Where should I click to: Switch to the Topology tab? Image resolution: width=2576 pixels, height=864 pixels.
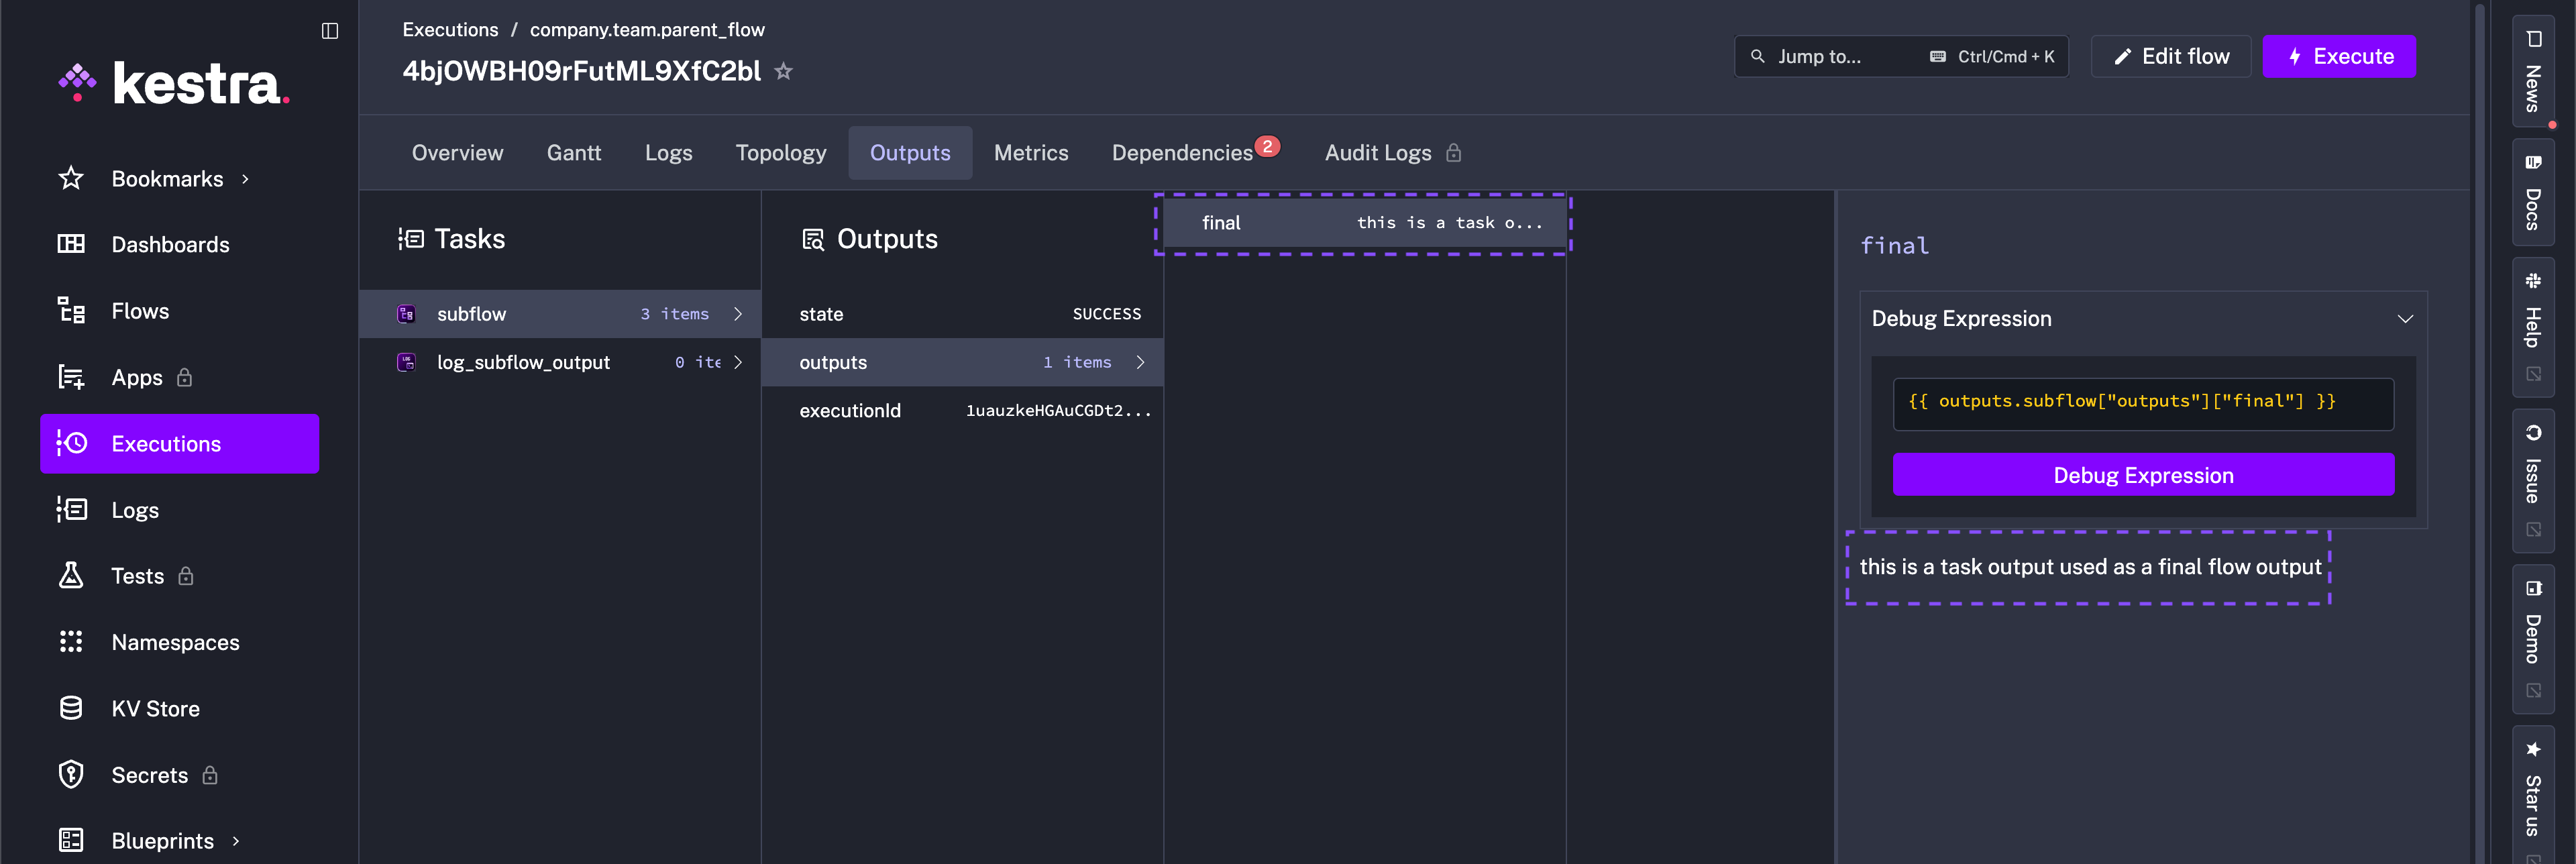coord(781,152)
